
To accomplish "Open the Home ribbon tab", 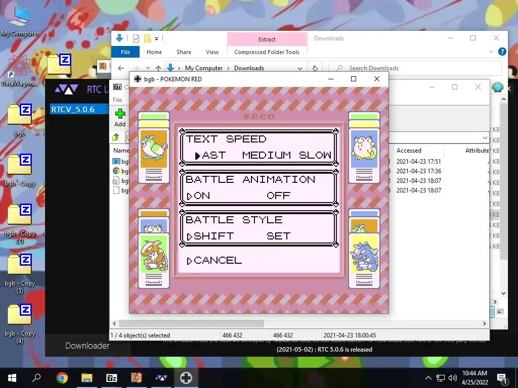I will click(154, 52).
